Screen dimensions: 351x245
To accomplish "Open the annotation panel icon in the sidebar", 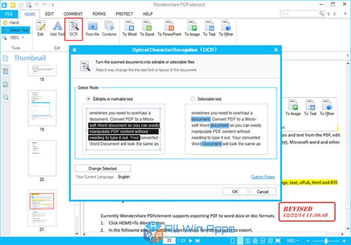I will (x=6, y=84).
